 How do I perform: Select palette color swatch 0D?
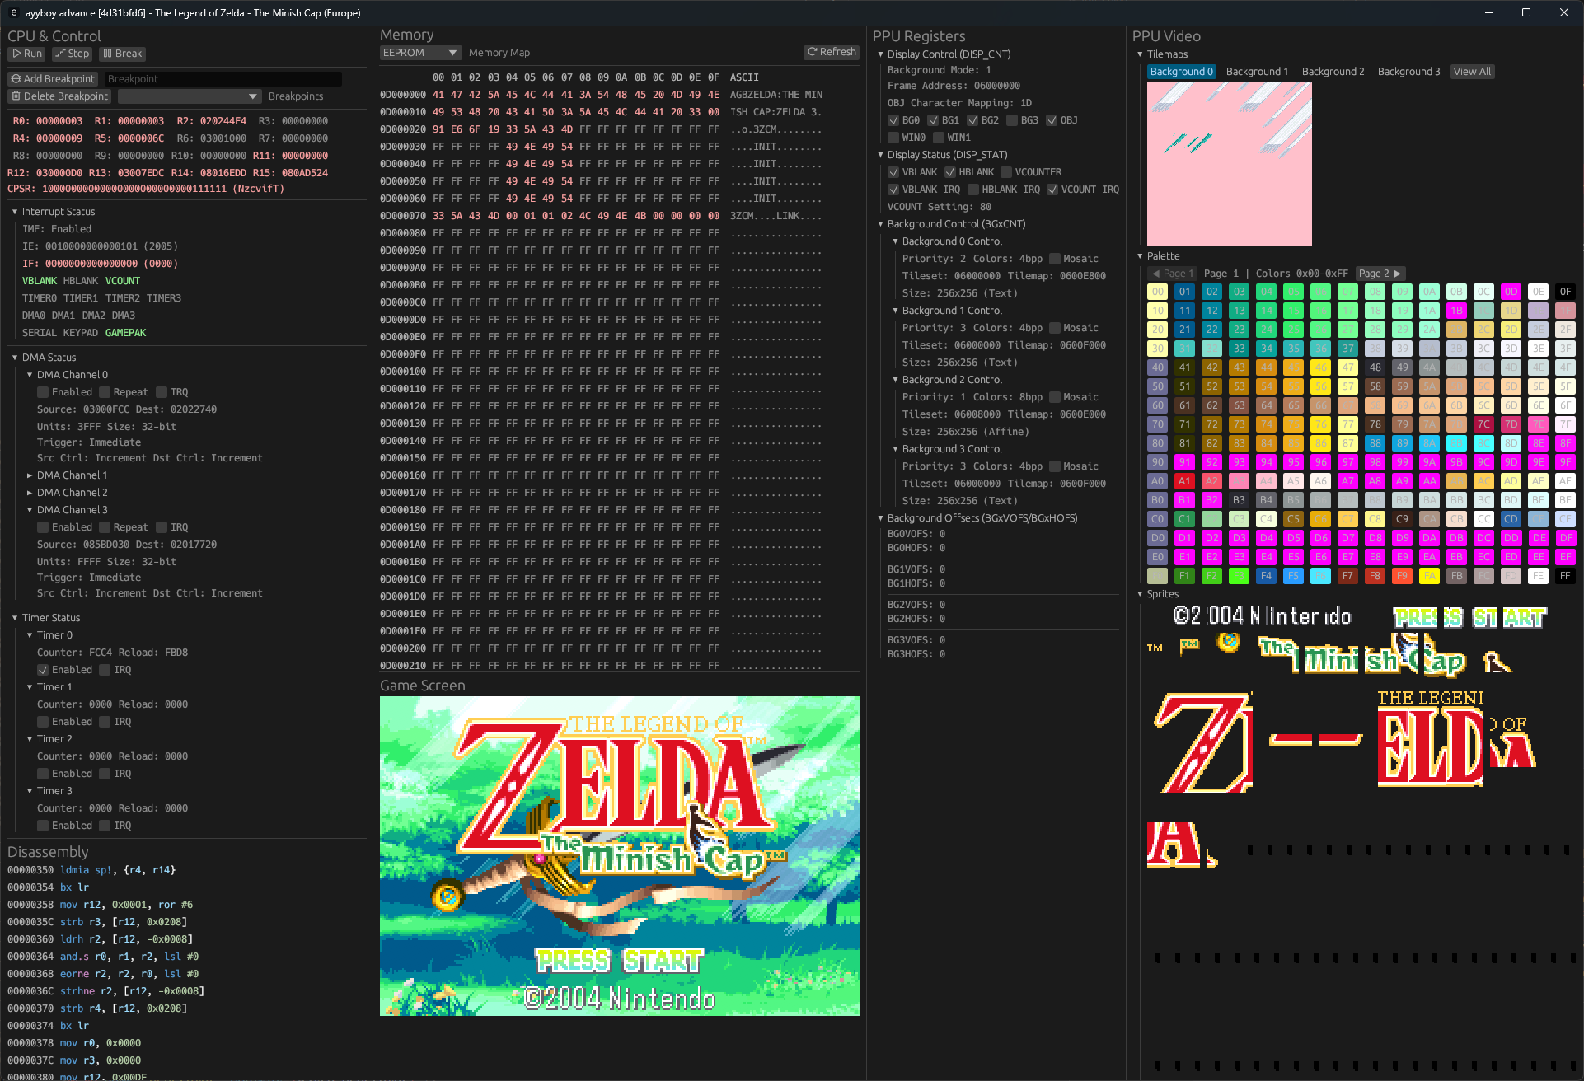[x=1511, y=292]
